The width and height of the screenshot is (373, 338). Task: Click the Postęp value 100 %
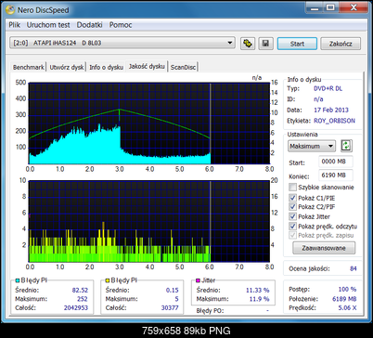pyautogui.click(x=347, y=289)
